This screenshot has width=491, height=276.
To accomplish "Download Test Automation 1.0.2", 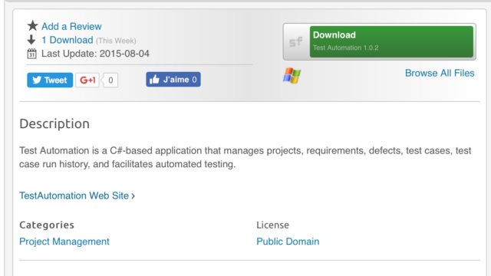I will pos(391,41).
